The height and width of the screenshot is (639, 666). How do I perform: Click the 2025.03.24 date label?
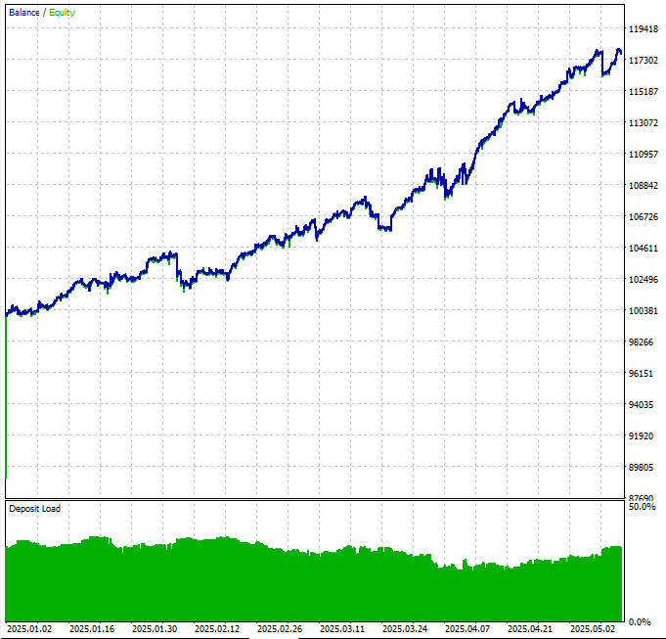click(x=405, y=629)
